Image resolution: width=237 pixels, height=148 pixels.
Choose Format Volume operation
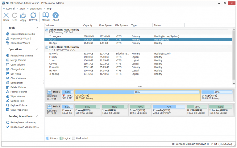(17, 92)
